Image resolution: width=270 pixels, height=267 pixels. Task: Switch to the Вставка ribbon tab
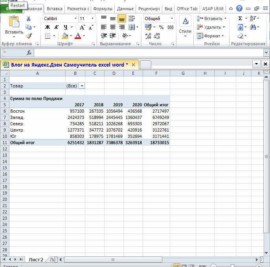pyautogui.click(x=55, y=9)
